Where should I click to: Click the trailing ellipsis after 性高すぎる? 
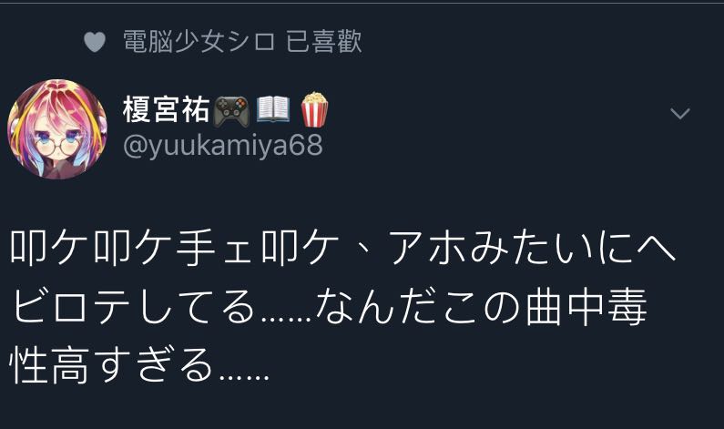tap(244, 377)
